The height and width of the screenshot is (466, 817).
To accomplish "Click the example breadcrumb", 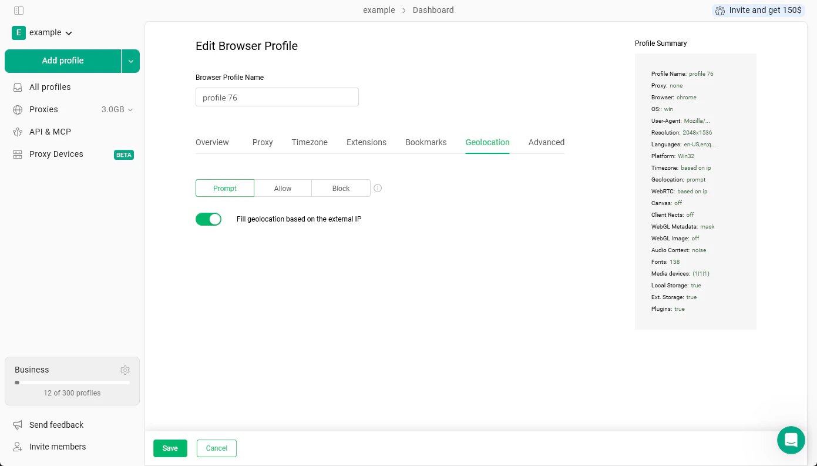I will [x=379, y=10].
